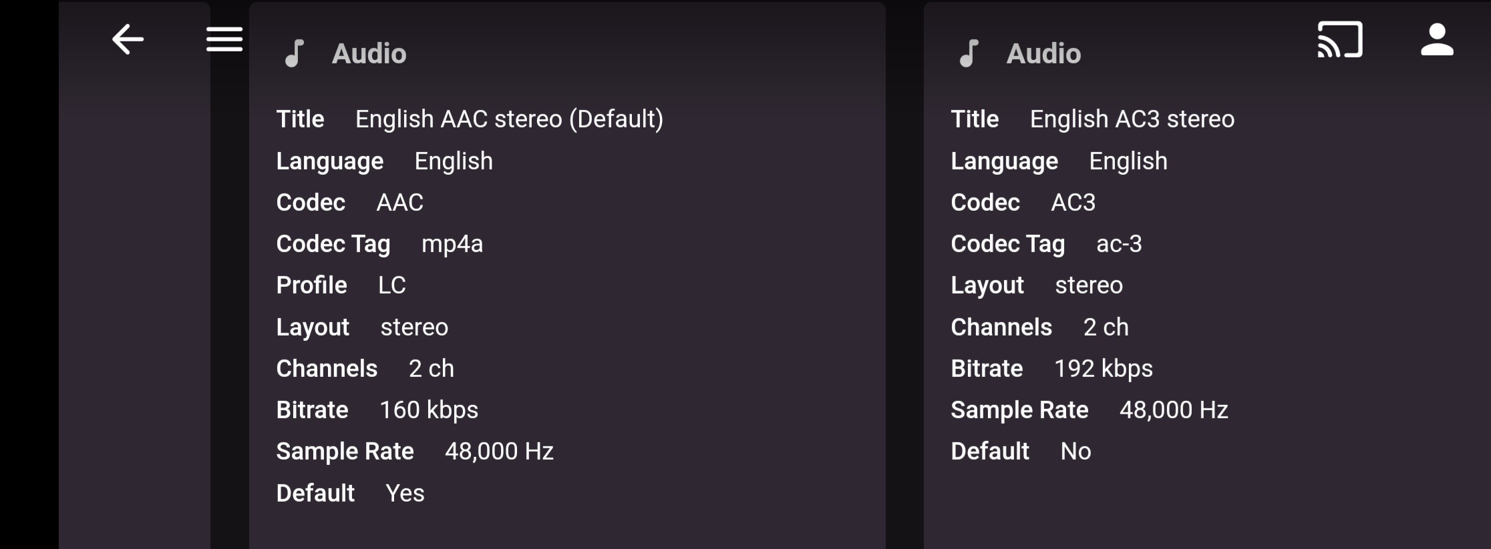Click the AC3 card's Audio heading

1043,53
